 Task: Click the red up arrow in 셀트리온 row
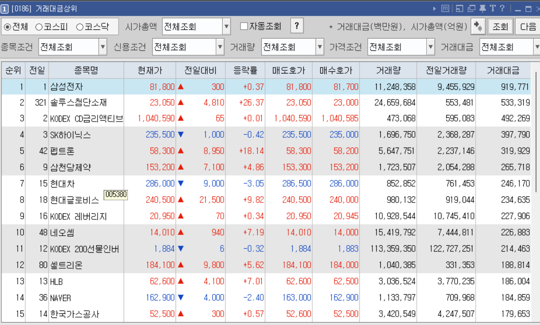[181, 265]
